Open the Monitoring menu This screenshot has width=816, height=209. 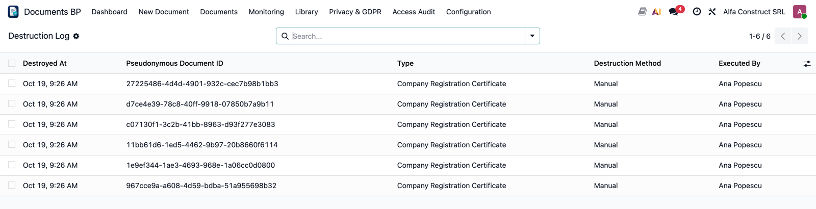click(266, 12)
